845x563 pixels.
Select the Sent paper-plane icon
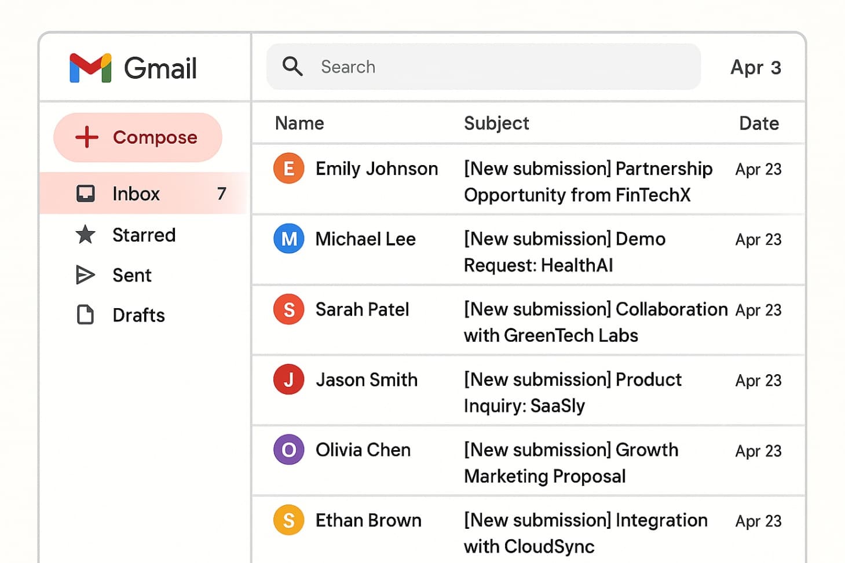coord(85,275)
